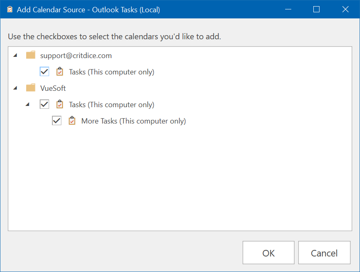Screen dimensions: 360x272
Task: Uncheck Tasks under support@critdice.com
Action: click(44, 72)
